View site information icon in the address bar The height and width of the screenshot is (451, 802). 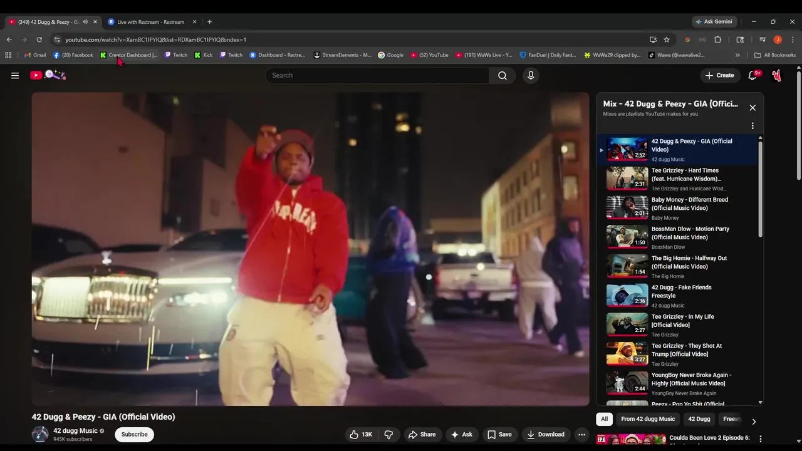(57, 39)
